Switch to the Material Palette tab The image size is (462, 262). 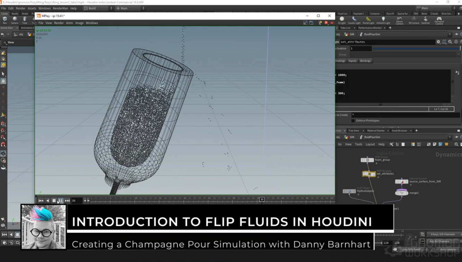pos(376,131)
